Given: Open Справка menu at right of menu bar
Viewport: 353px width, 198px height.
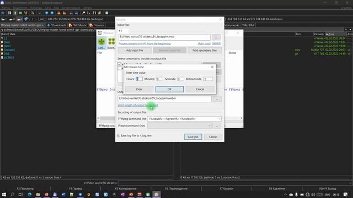Looking at the screenshot, I should pos(346,8).
